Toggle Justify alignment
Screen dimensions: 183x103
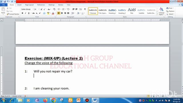click(x=68, y=13)
